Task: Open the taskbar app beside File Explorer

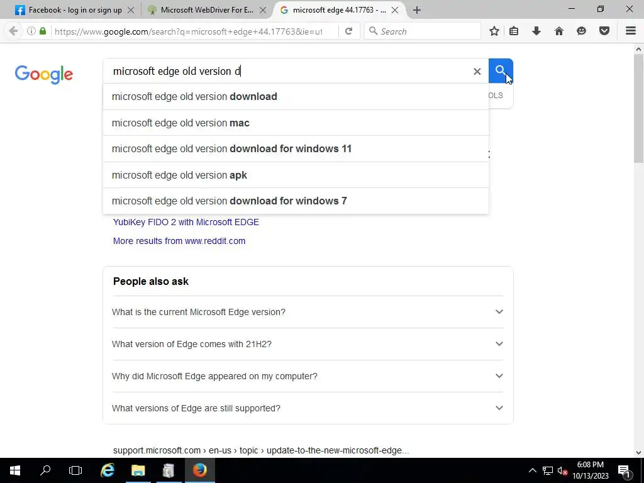Action: pyautogui.click(x=169, y=470)
